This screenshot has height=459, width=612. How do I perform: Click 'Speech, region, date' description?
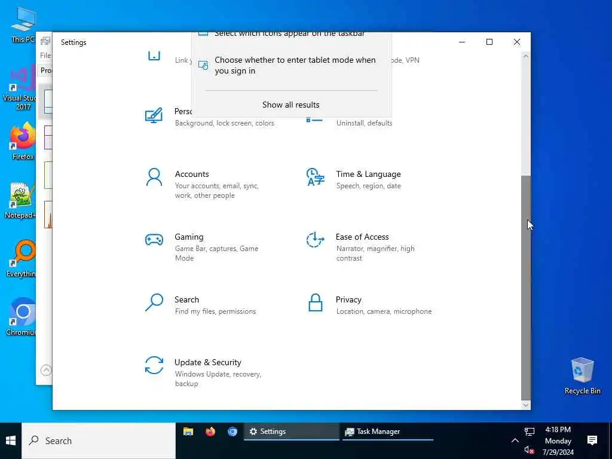[368, 186]
